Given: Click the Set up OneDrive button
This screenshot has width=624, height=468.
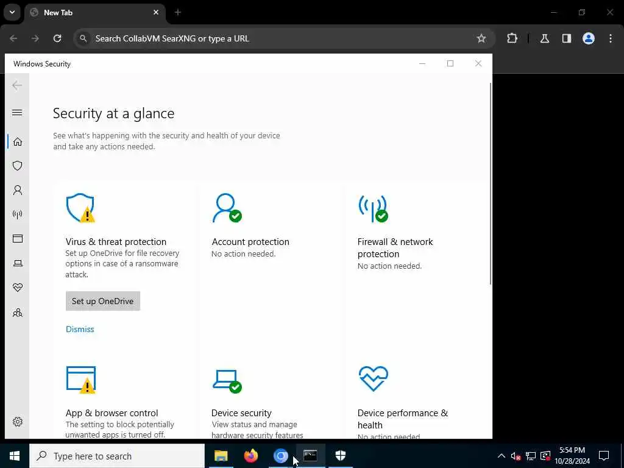Looking at the screenshot, I should (x=102, y=301).
